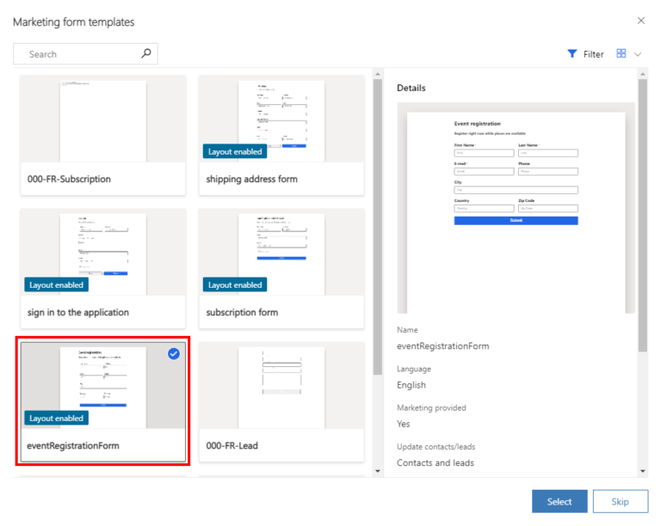Click the search magnifier icon

click(145, 53)
